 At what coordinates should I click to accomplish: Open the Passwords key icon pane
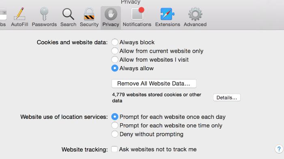(x=44, y=14)
